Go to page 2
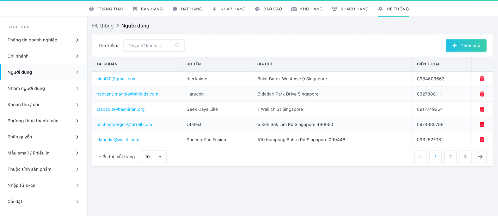 click(450, 157)
